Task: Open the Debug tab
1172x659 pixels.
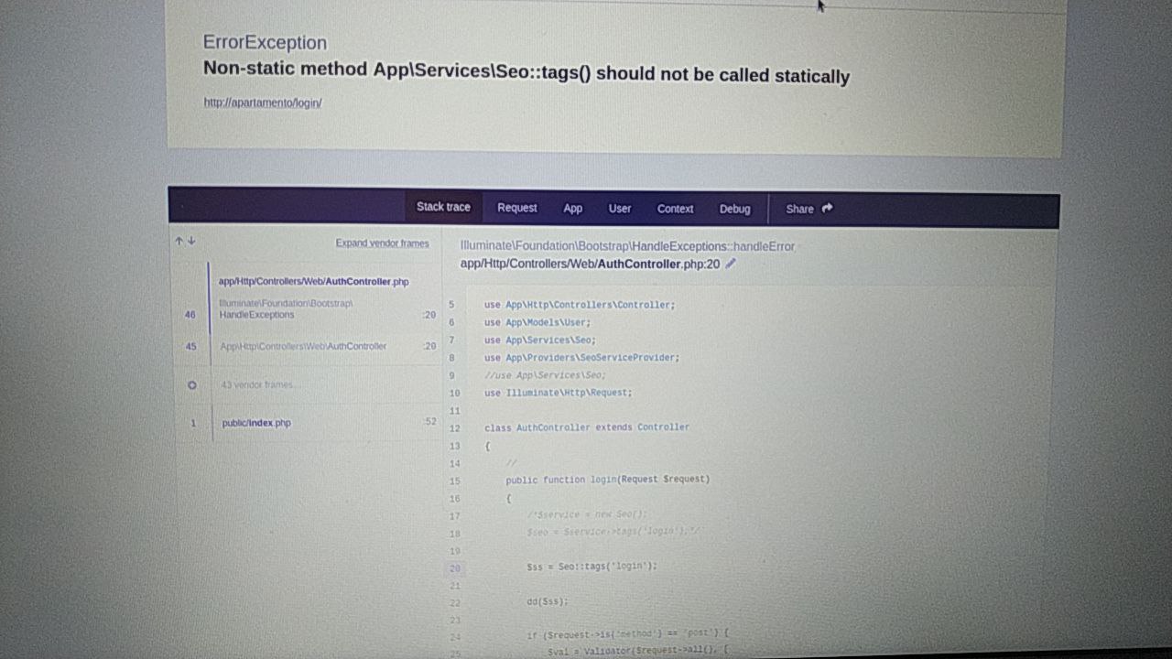Action: (734, 209)
